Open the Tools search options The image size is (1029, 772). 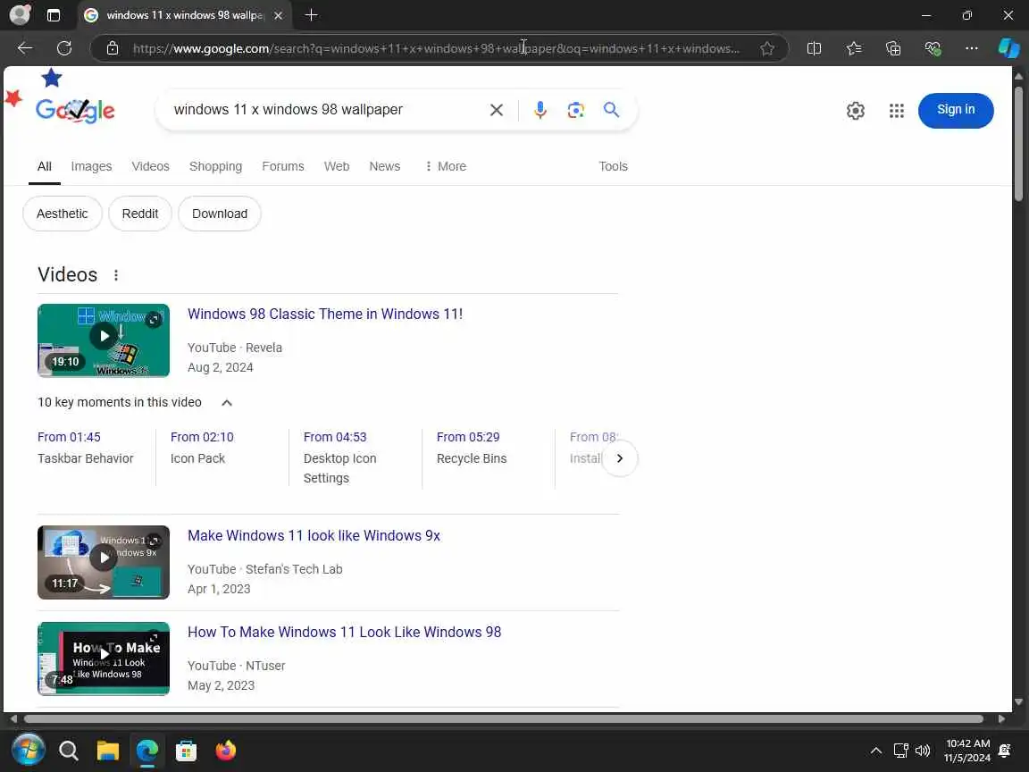tap(613, 166)
